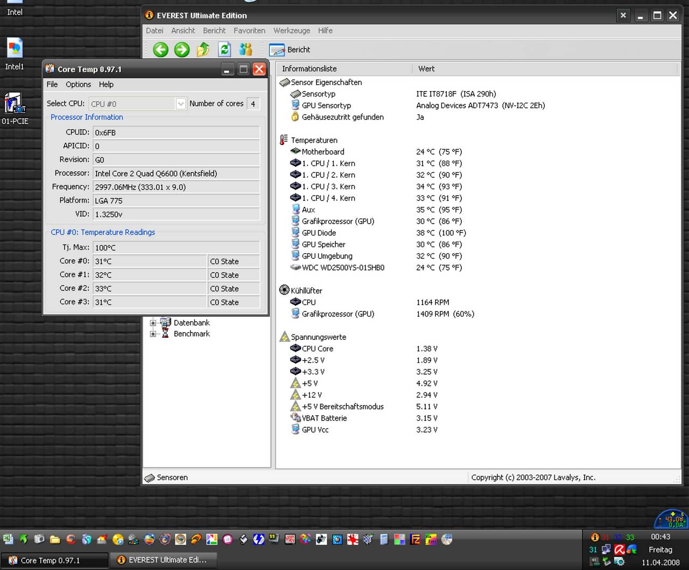
Task: Click the CPUID field showing 0x6FB
Action: coord(176,133)
